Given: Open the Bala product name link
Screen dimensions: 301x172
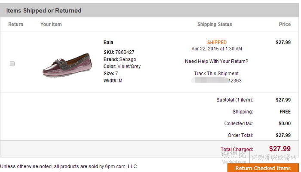Looking at the screenshot, I should point(108,43).
